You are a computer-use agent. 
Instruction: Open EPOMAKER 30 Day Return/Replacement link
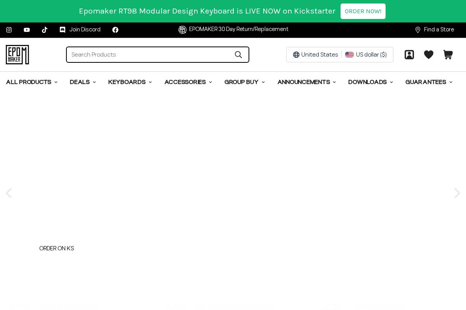tap(238, 29)
